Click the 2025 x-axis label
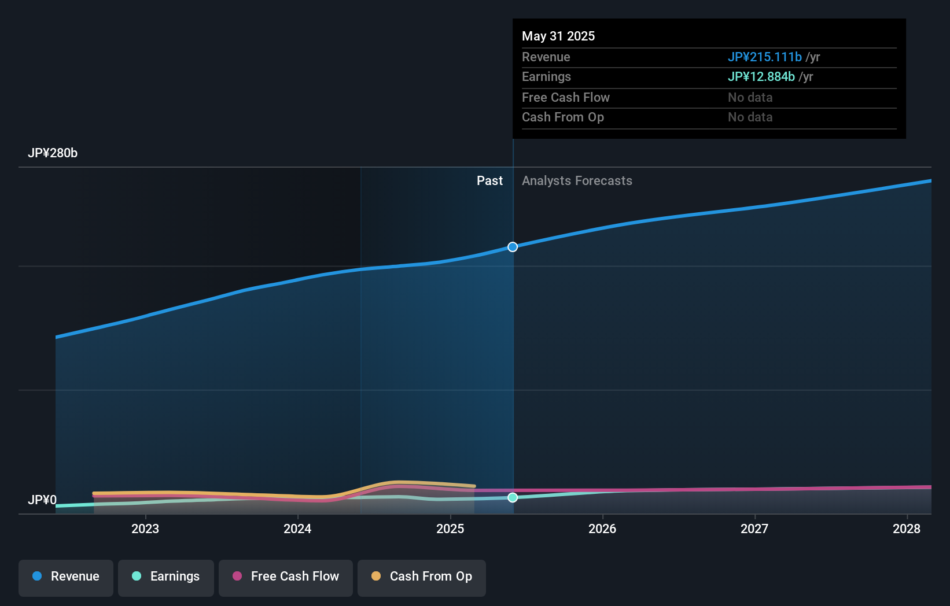 click(x=450, y=529)
